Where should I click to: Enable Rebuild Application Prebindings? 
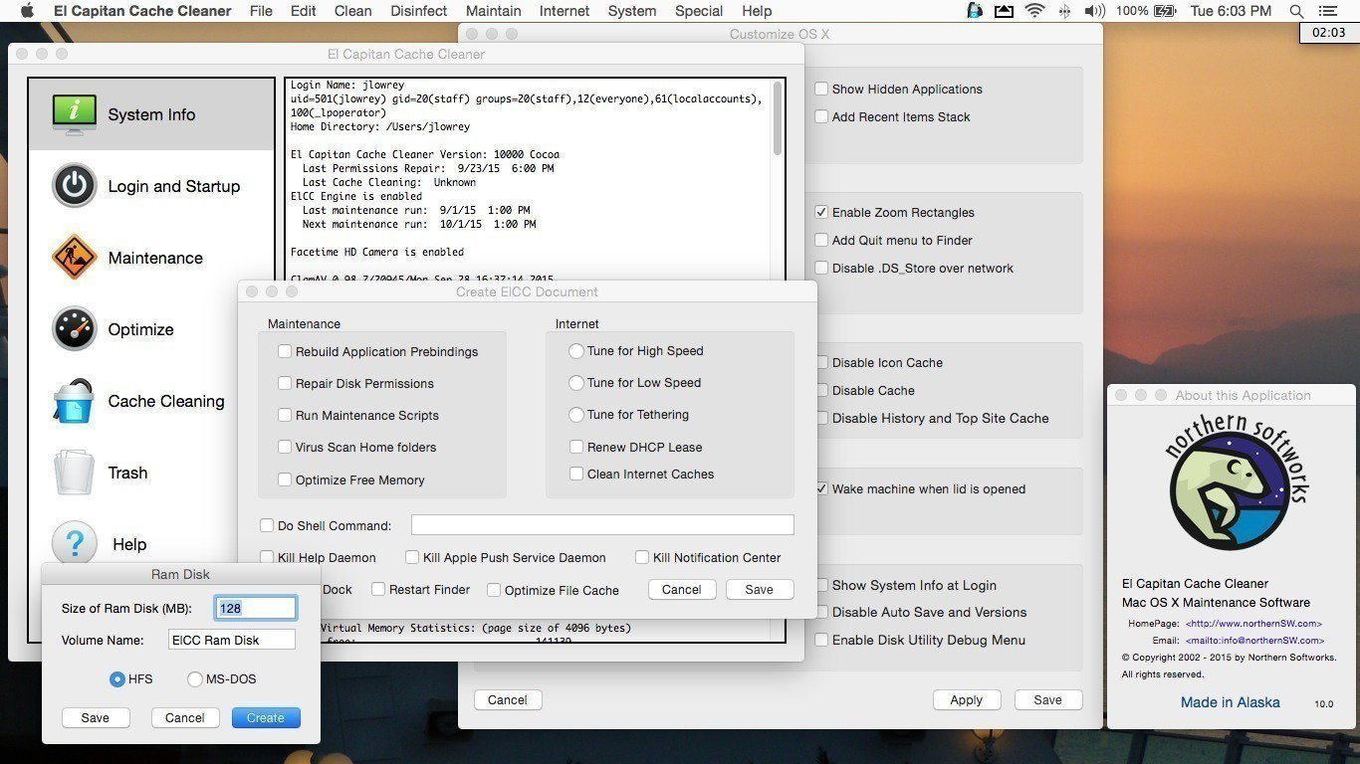(x=285, y=351)
